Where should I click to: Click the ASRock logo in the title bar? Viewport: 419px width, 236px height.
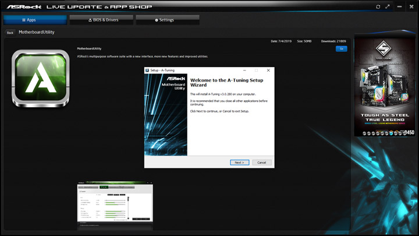(24, 6)
